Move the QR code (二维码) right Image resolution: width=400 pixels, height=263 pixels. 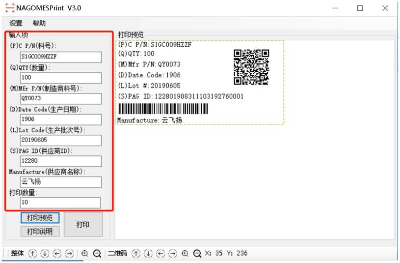click(x=173, y=254)
